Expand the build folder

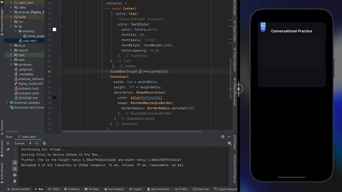[x=11, y=17]
